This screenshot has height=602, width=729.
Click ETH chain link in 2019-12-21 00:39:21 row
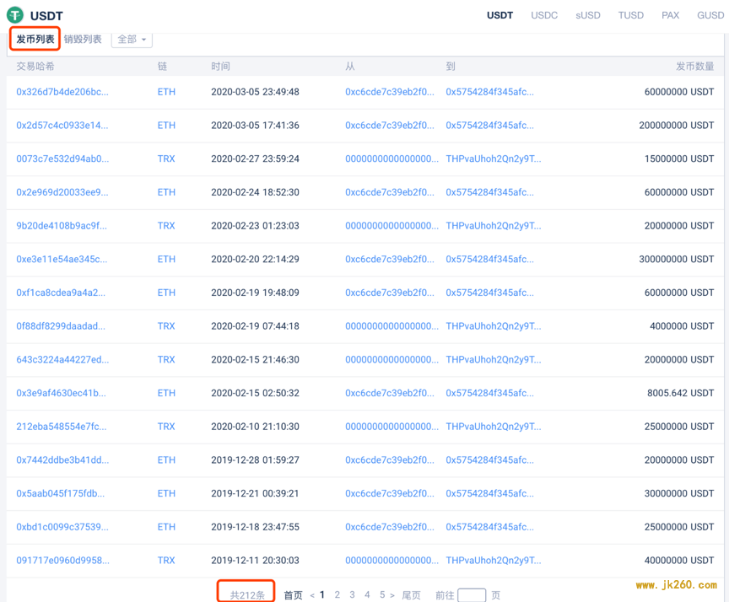166,493
